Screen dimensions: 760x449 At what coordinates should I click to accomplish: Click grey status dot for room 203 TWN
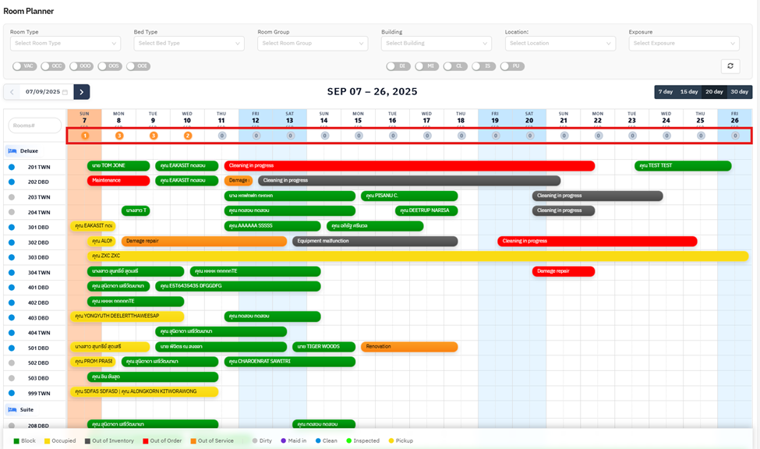(12, 197)
